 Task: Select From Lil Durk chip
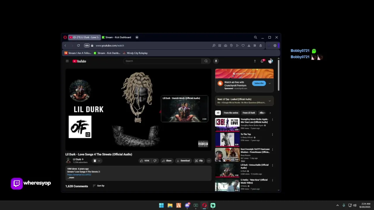249,113
